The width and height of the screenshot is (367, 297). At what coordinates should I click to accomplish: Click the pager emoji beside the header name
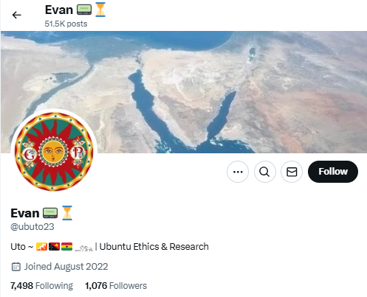84,10
